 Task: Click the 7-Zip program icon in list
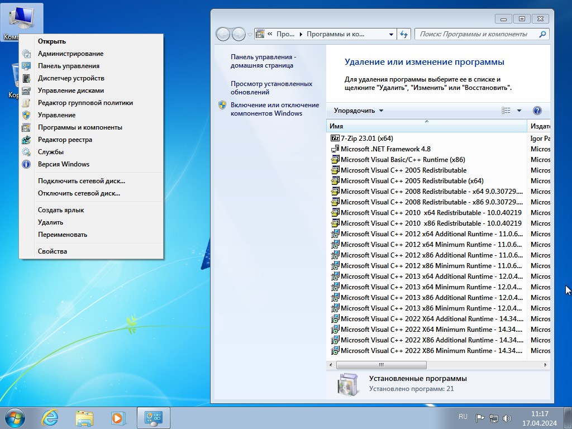(x=335, y=139)
